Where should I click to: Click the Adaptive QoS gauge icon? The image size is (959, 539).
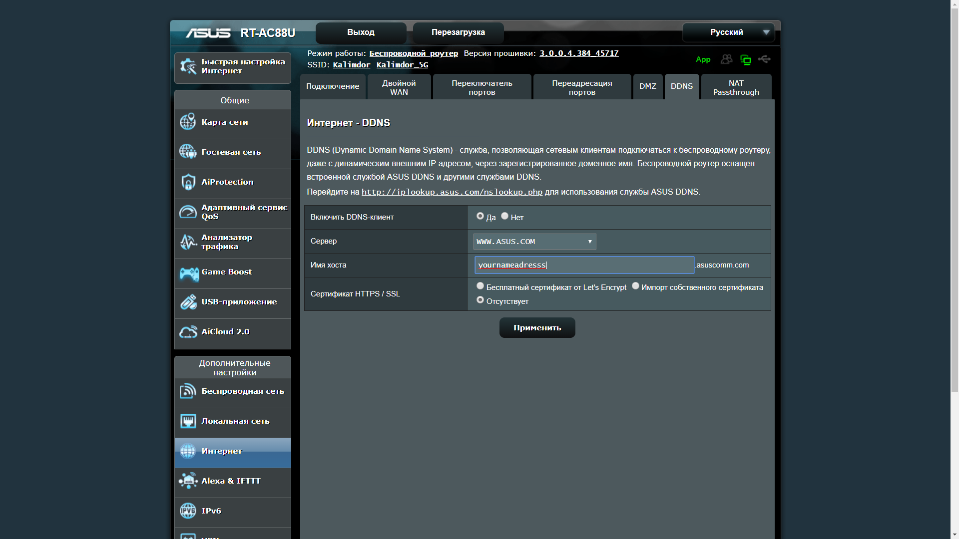point(188,212)
